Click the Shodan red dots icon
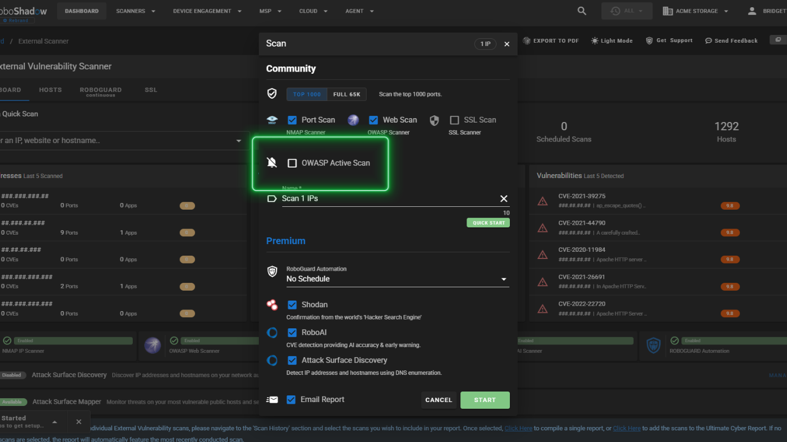The width and height of the screenshot is (787, 442). pyautogui.click(x=272, y=304)
